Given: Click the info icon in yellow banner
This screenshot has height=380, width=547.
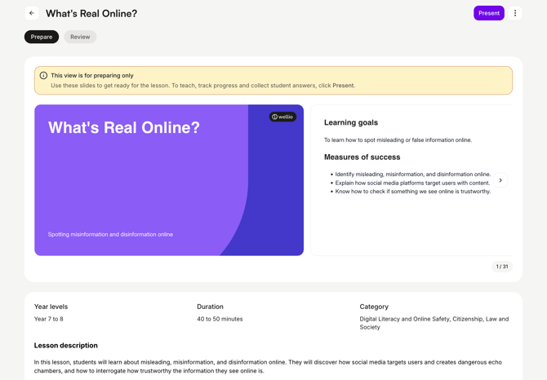Looking at the screenshot, I should (43, 76).
